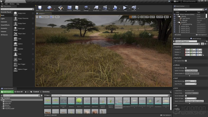Go back in Content Browser history

tap(26, 92)
